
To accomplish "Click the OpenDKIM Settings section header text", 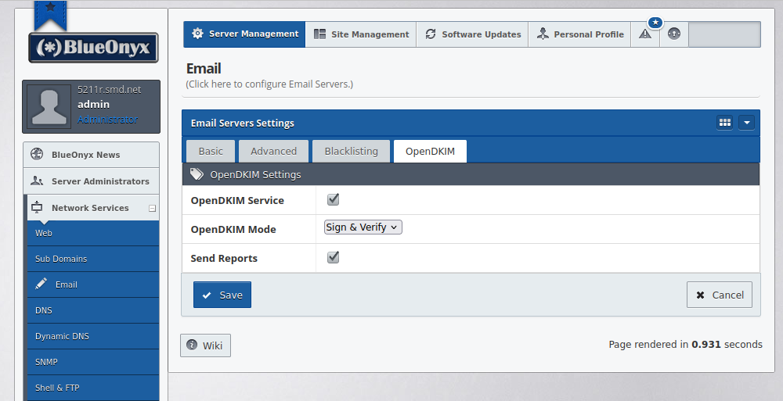I will 256,174.
